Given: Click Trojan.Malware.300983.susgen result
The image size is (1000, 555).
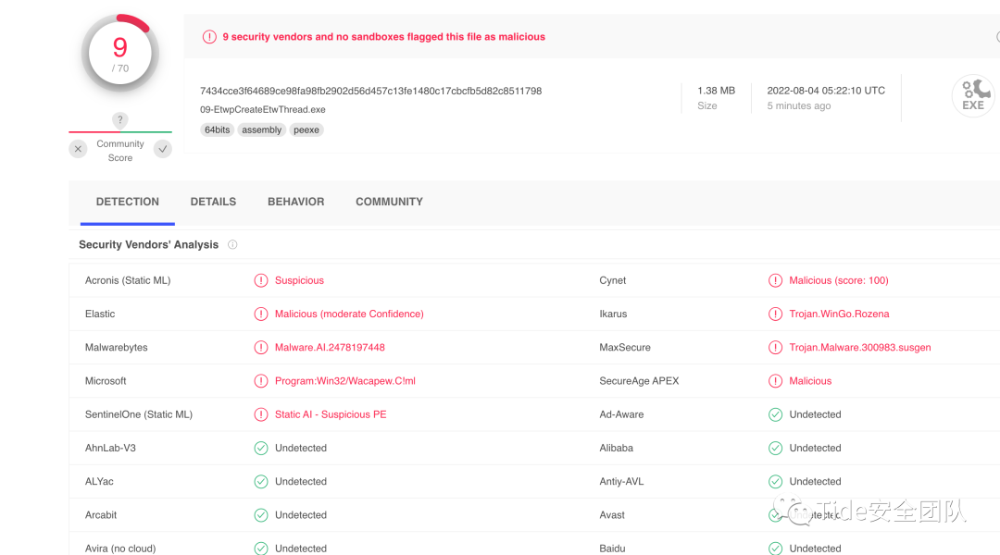Looking at the screenshot, I should 859,347.
